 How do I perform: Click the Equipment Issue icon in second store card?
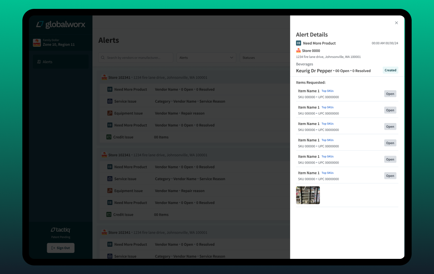pyautogui.click(x=110, y=191)
